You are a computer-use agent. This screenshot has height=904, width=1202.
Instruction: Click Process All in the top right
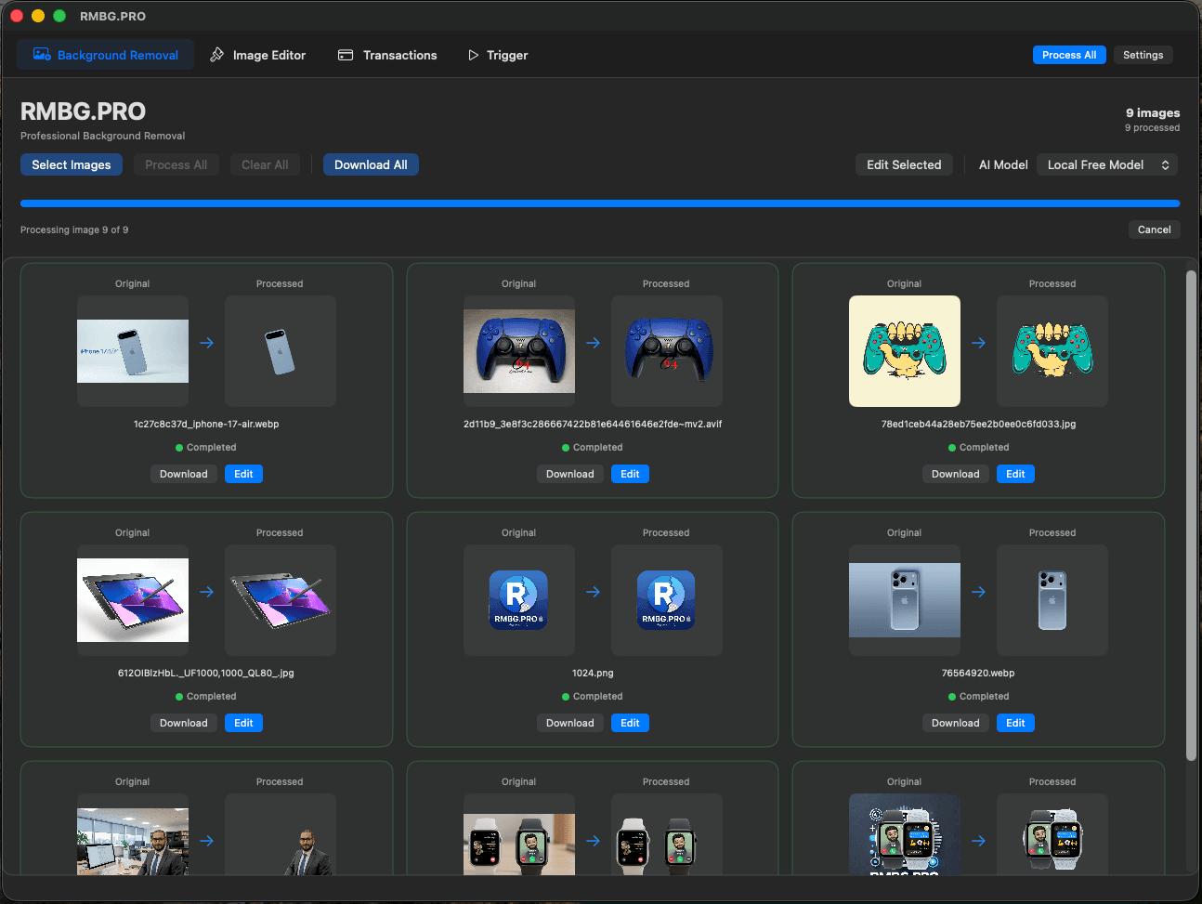point(1069,55)
